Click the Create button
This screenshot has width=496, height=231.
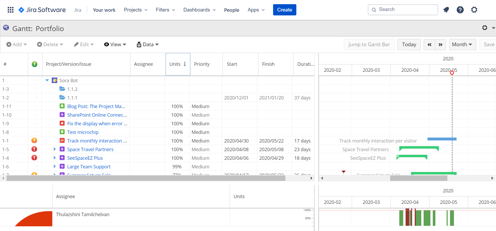285,10
